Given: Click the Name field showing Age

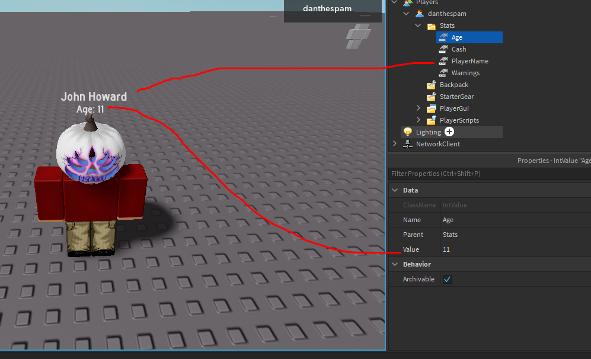Looking at the screenshot, I should pyautogui.click(x=515, y=220).
